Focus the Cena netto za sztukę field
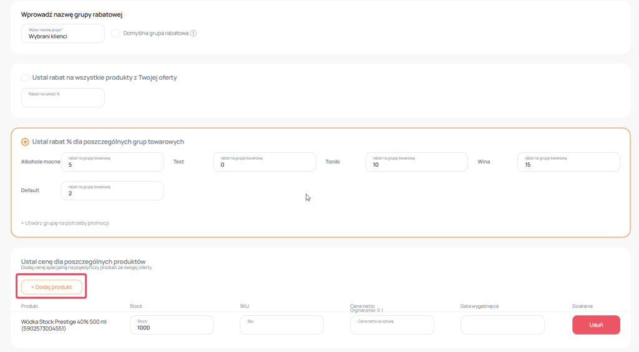Image resolution: width=639 pixels, height=352 pixels. [392, 325]
